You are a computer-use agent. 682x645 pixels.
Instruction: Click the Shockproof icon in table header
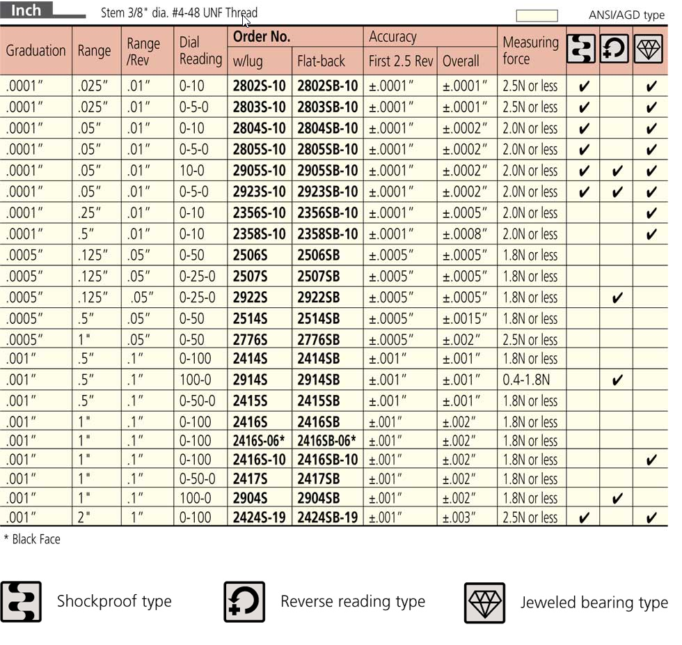(x=581, y=49)
